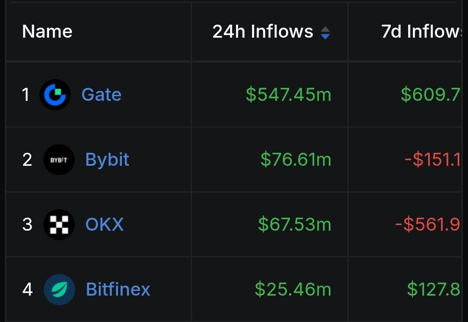Click the Bybit exchange logo icon
The height and width of the screenshot is (322, 468).
(x=59, y=160)
